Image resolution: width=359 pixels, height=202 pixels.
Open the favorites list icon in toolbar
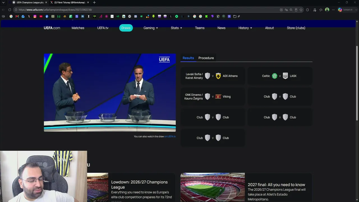(321, 10)
